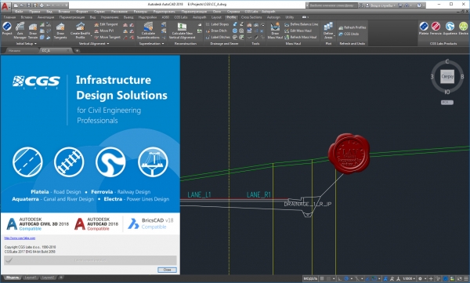This screenshot has height=283, width=470.
Task: Click the Draw Mass Haul tool
Action: pos(275,31)
